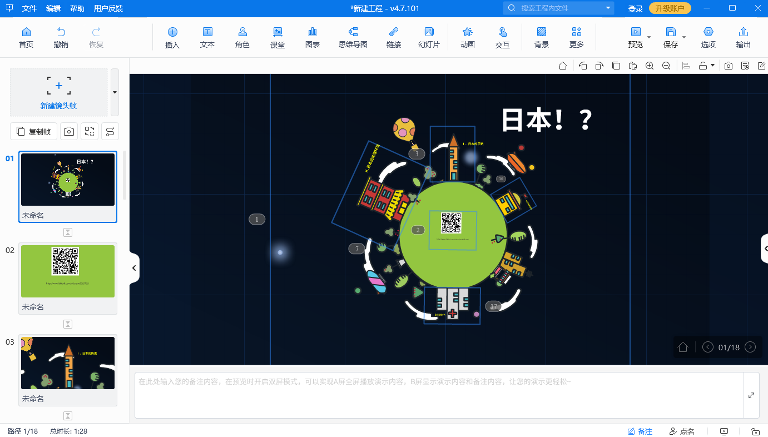768x437 pixels.
Task: Rotate canvas clockwise icon
Action: 599,66
